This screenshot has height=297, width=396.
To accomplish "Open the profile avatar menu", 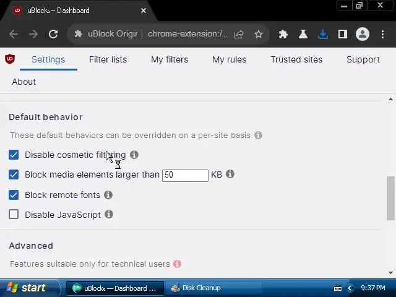I will [363, 34].
